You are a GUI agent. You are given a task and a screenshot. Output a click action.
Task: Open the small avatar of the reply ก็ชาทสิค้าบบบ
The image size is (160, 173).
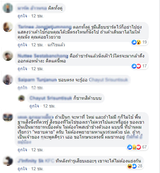pos(22,98)
